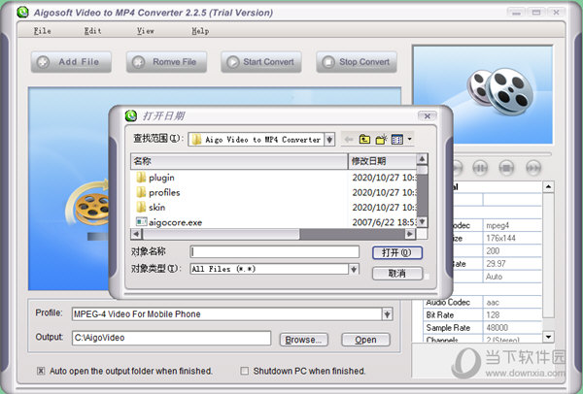Expand the All Files type dropdown
The height and width of the screenshot is (394, 583).
tap(354, 269)
